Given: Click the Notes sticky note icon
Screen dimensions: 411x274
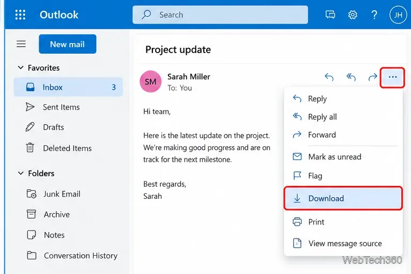Looking at the screenshot, I should [32, 235].
